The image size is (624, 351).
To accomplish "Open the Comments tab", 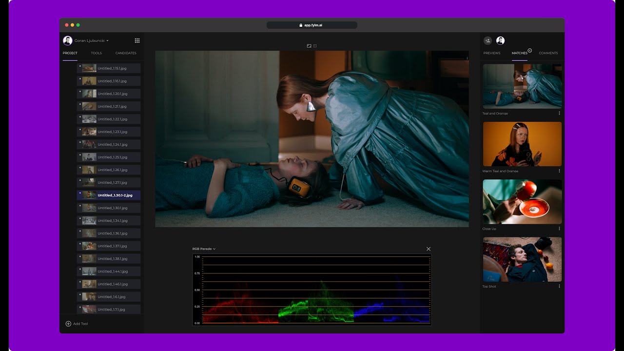I will [548, 53].
